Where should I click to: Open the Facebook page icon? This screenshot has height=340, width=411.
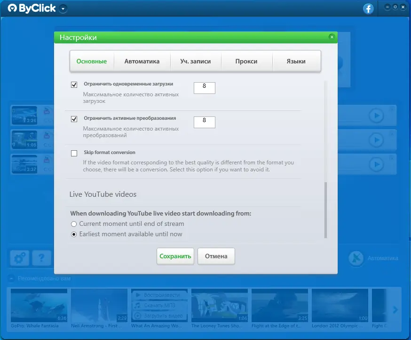tap(368, 8)
